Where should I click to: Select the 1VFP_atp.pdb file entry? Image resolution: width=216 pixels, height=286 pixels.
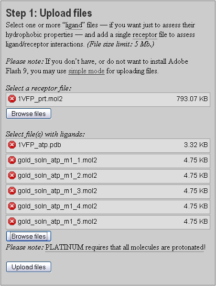(108, 145)
